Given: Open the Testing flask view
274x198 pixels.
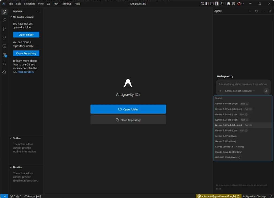Looking at the screenshot, I should pyautogui.click(x=4, y=63).
